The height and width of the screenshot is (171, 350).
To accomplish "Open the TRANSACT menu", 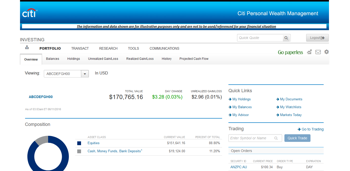I will (80, 48).
